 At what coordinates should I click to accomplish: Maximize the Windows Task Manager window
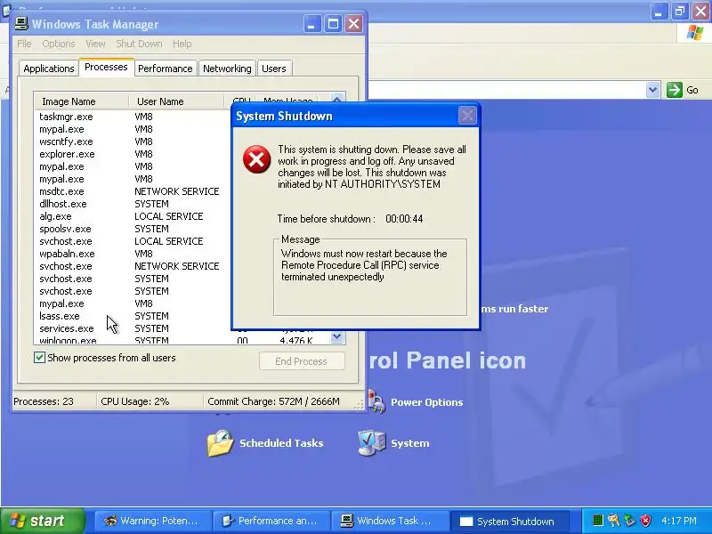pos(333,24)
